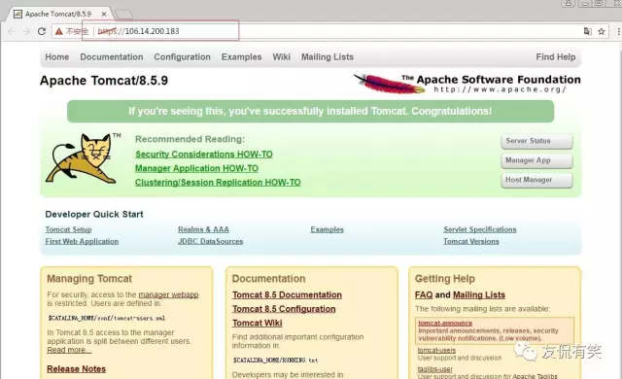622x379 pixels.
Task: Click the browser reload icon
Action: 42,31
